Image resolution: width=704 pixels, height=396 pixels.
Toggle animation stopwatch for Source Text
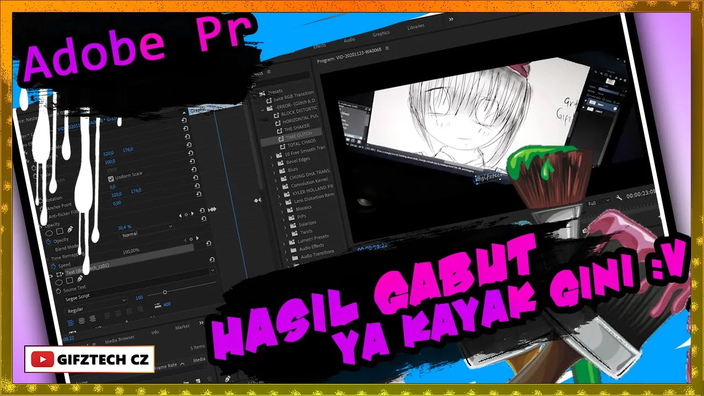pyautogui.click(x=58, y=291)
